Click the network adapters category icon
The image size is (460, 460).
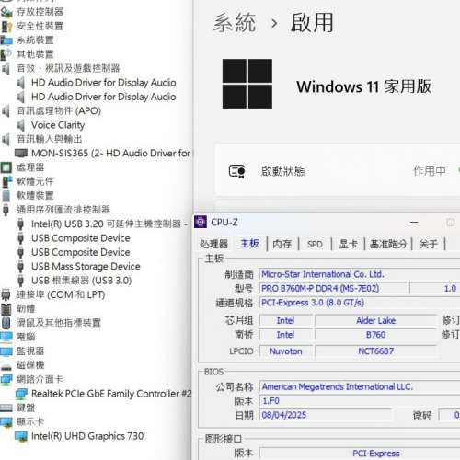(6, 379)
